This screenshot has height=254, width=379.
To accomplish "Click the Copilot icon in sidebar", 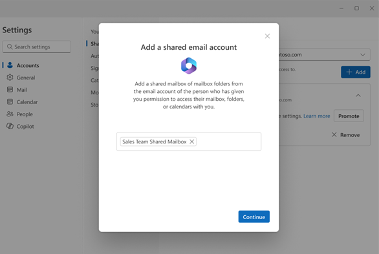I will point(10,126).
